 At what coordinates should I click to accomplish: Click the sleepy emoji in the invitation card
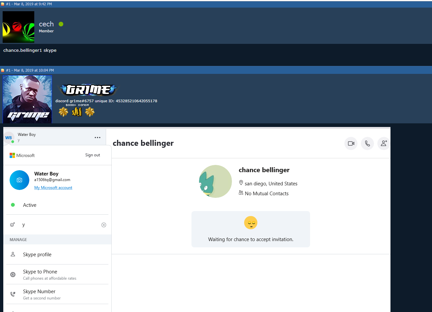pos(251,223)
